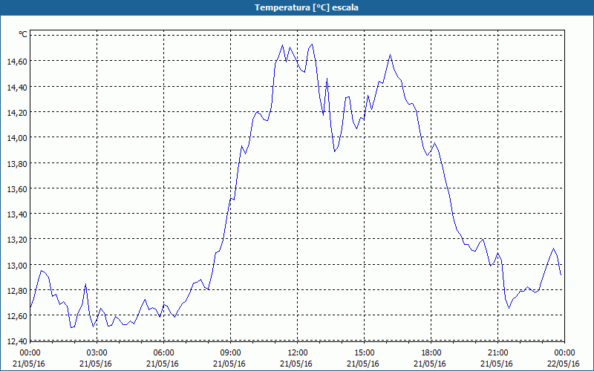Pick the 15:00 time axis label
The height and width of the screenshot is (371, 594).
point(364,353)
